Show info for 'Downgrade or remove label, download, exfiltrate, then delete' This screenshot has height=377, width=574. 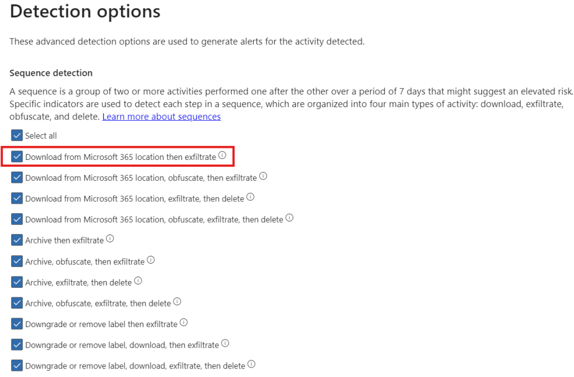pos(251,365)
